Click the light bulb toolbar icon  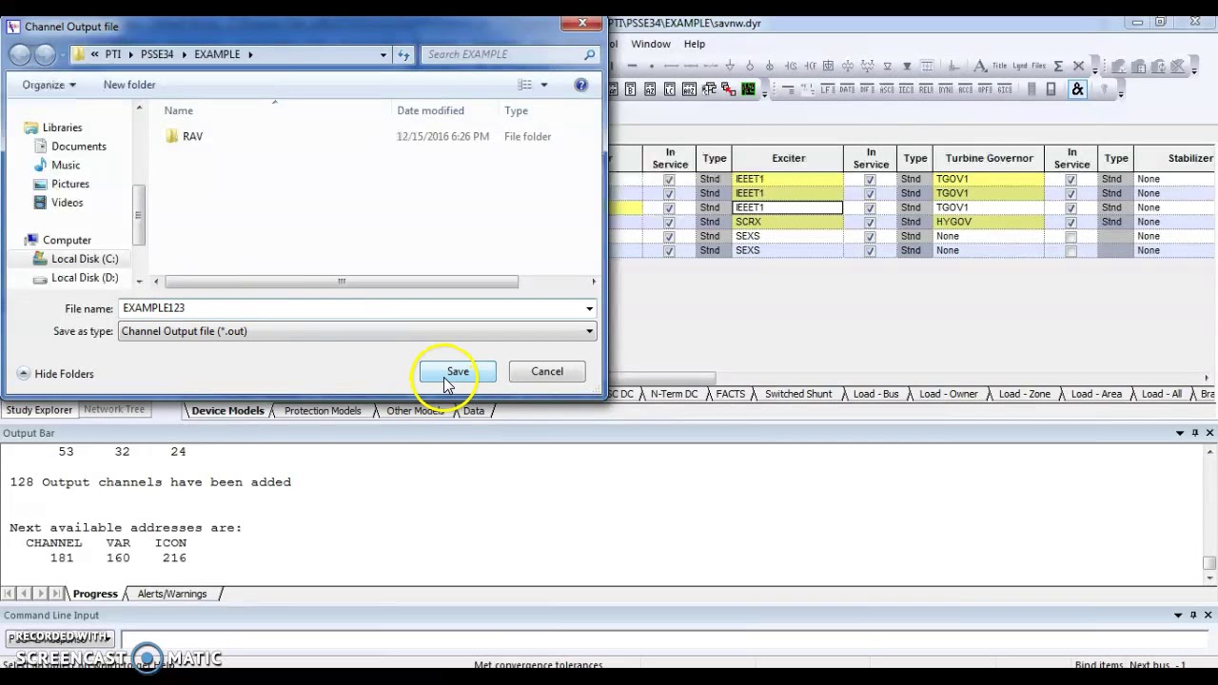coord(1104,88)
